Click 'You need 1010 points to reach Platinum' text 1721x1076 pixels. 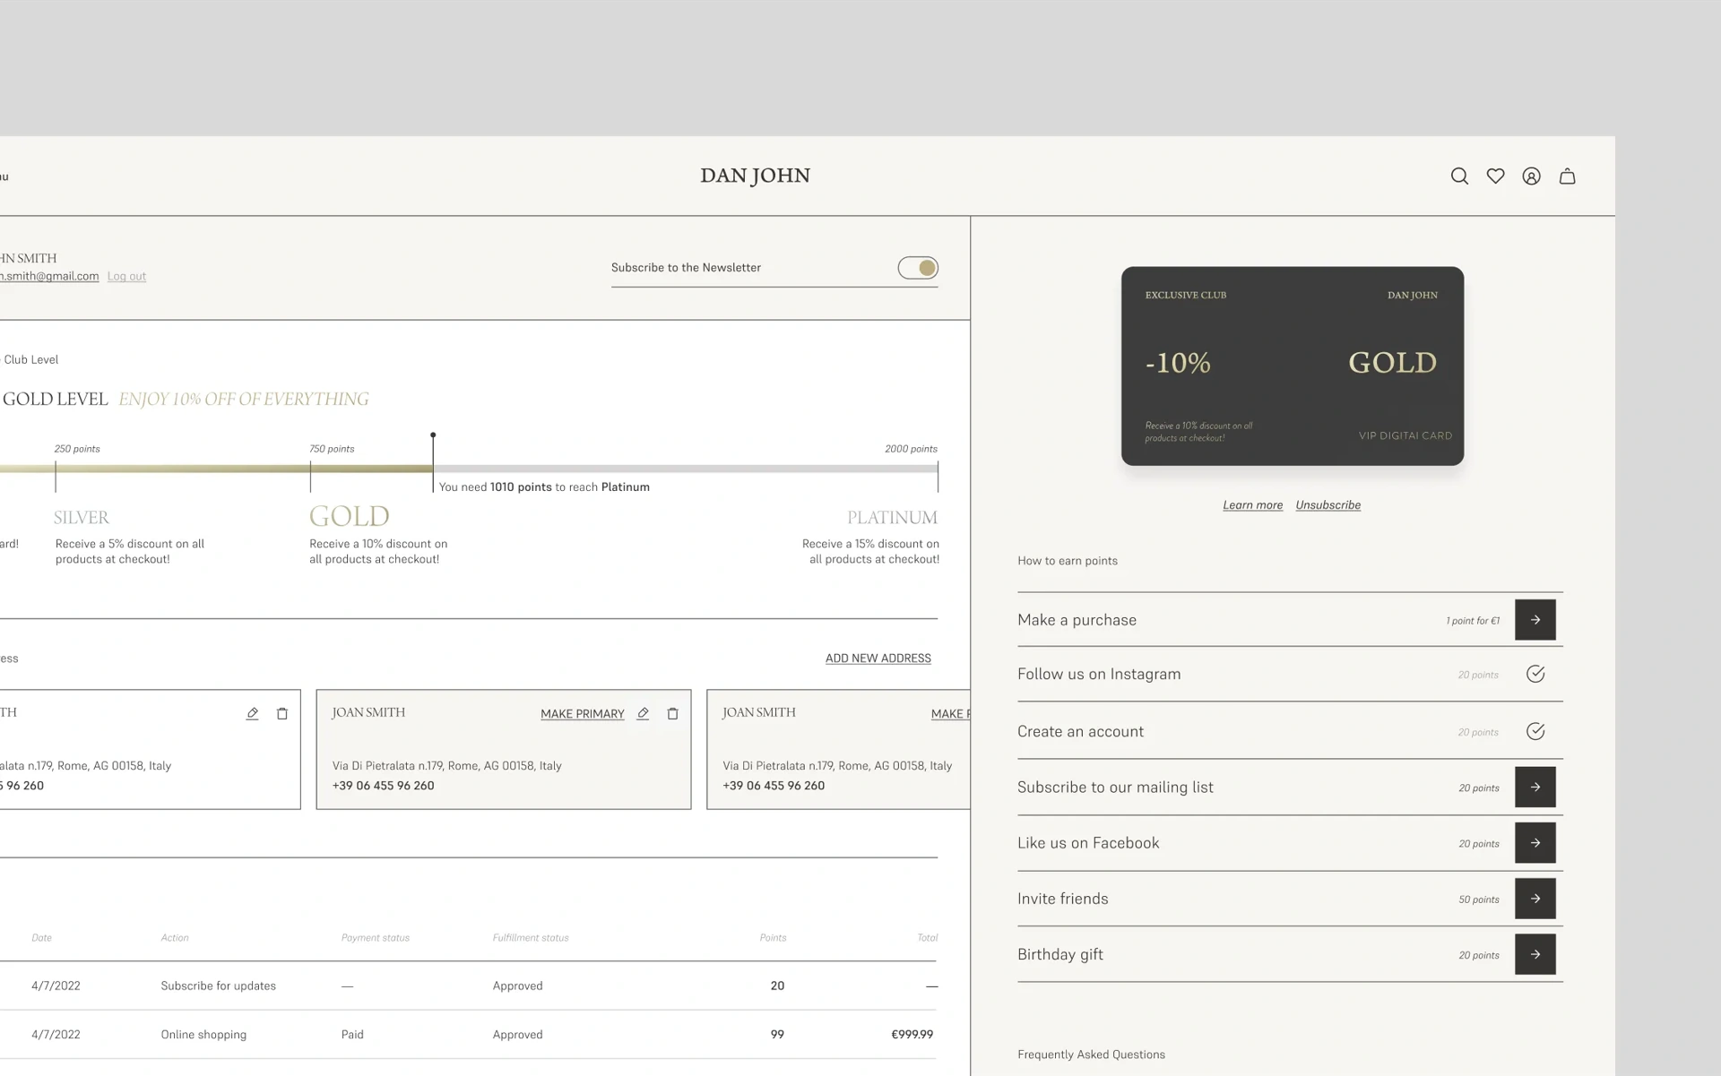click(x=544, y=487)
